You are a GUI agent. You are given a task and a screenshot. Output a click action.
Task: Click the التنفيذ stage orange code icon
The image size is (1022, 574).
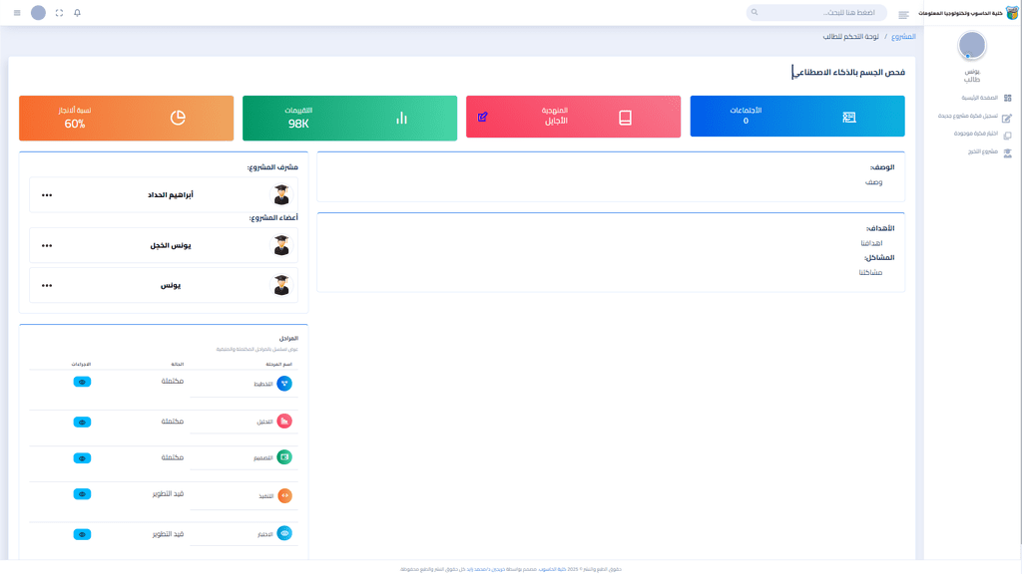[x=284, y=495]
